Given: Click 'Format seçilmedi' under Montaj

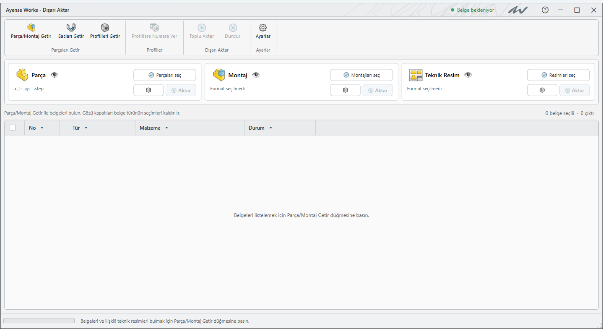Looking at the screenshot, I should (227, 89).
